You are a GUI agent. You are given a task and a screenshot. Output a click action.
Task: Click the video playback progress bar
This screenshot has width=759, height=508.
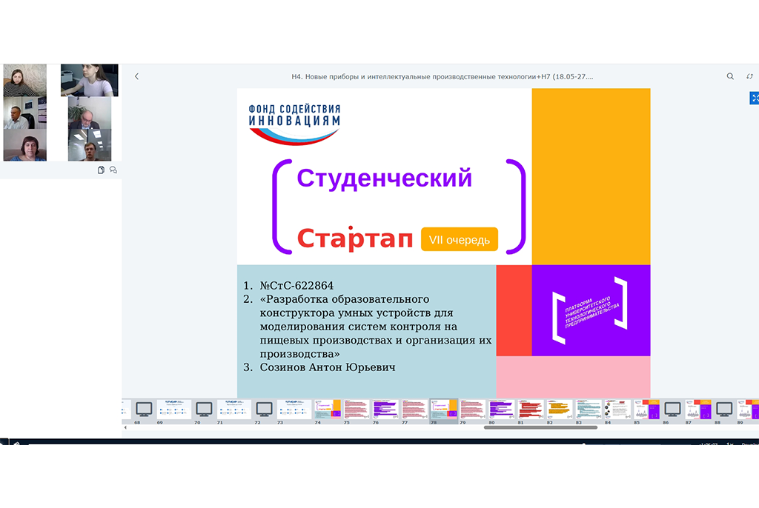click(358, 443)
